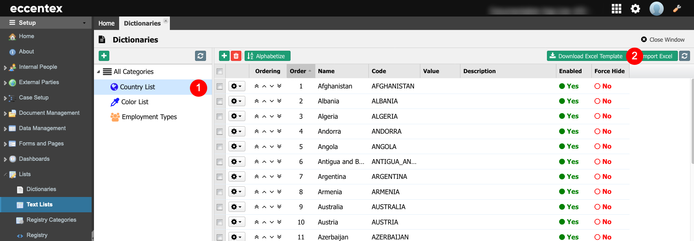Expand Internal People in sidebar
The height and width of the screenshot is (241, 694).
coord(5,68)
